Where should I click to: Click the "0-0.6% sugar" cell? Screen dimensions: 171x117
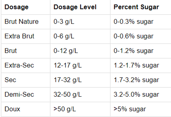[133, 36]
